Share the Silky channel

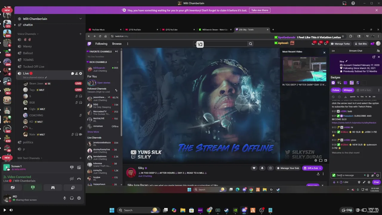point(318,174)
